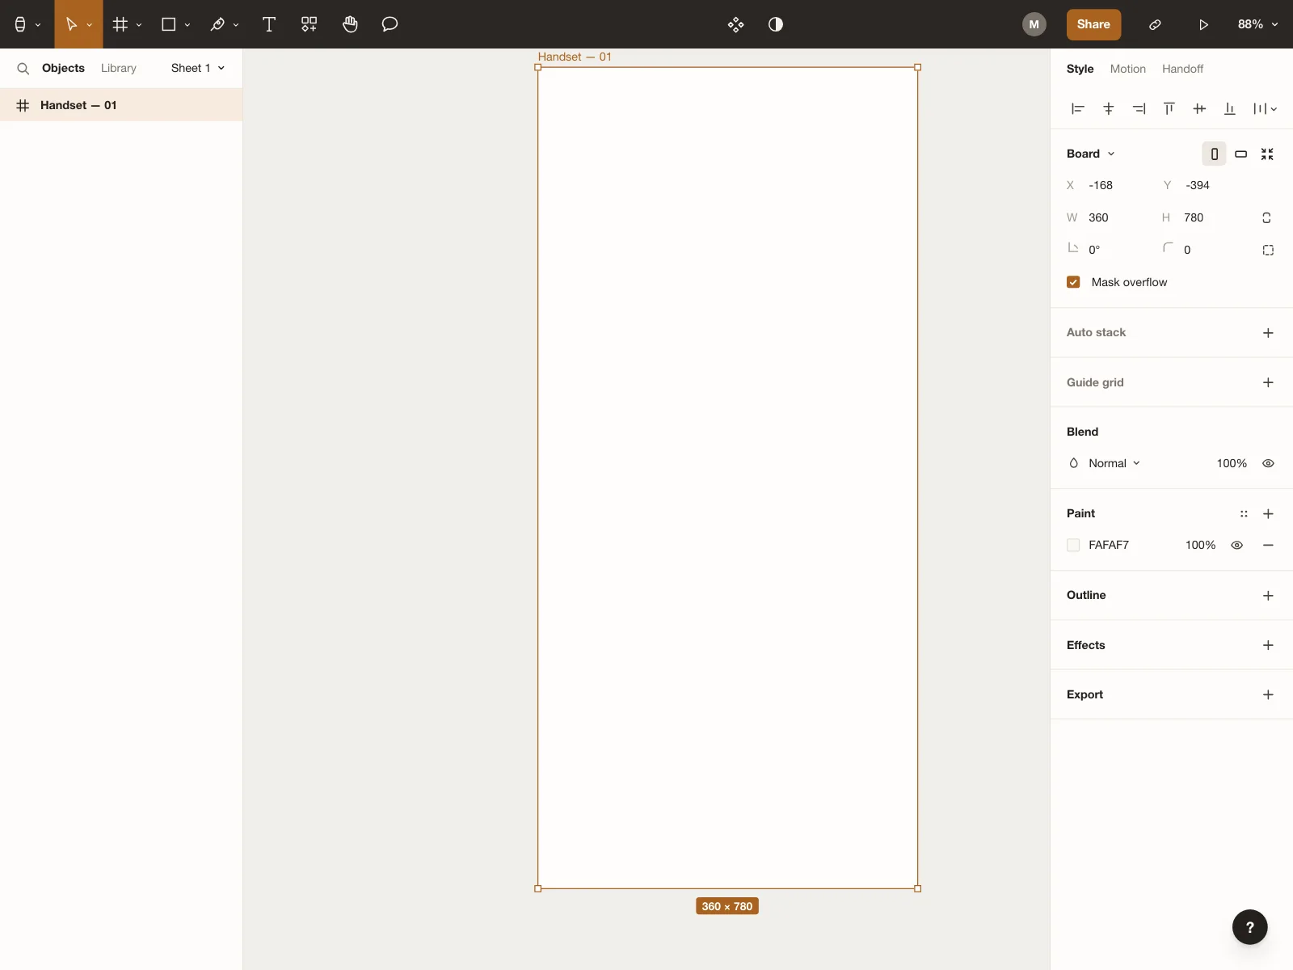The height and width of the screenshot is (970, 1293).
Task: Open main menu dropdown chevron
Action: click(38, 25)
